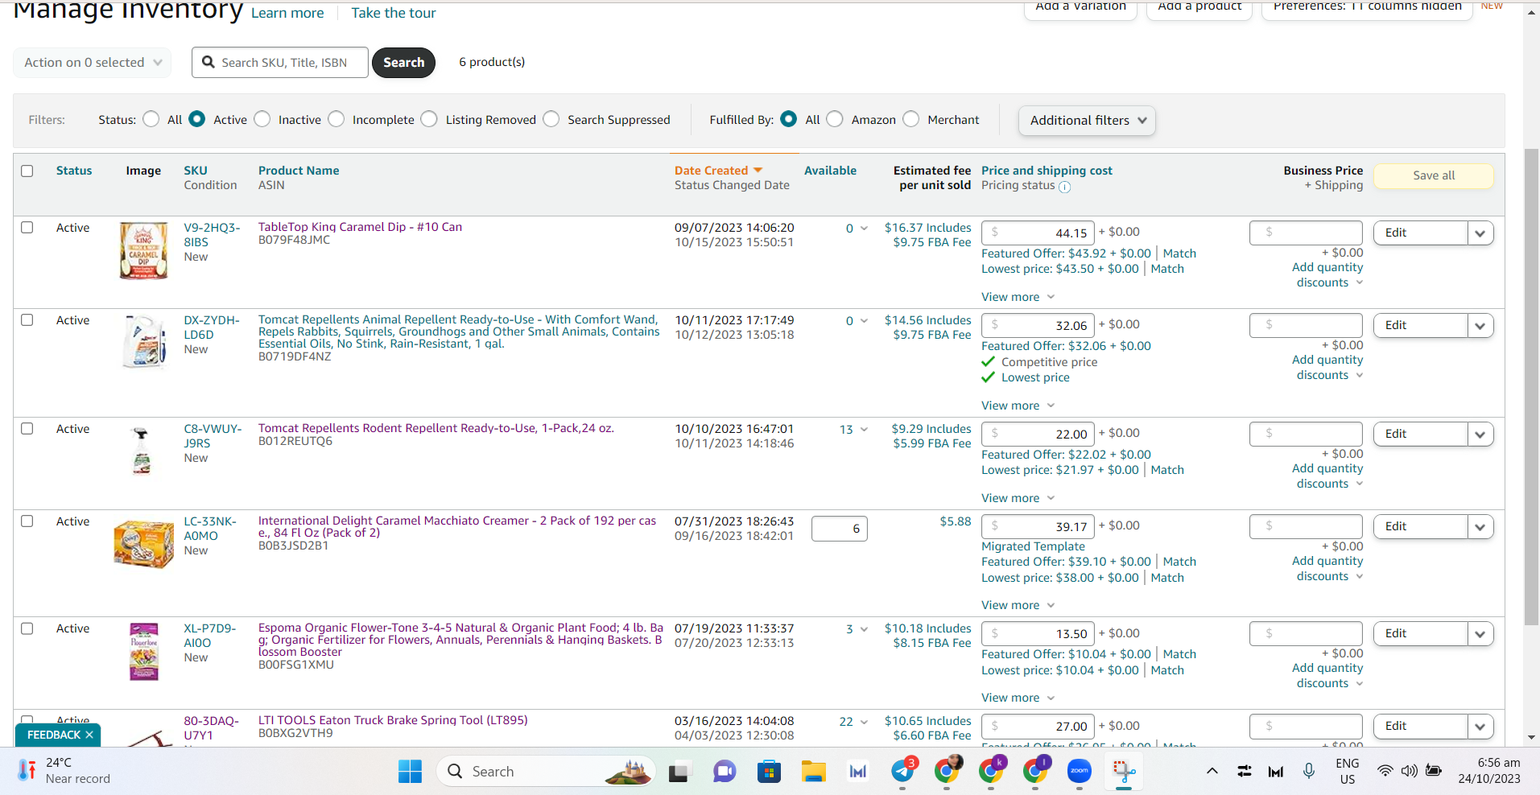Choose the Incomplete status filter
Viewport: 1540px width, 795px height.
coord(336,119)
